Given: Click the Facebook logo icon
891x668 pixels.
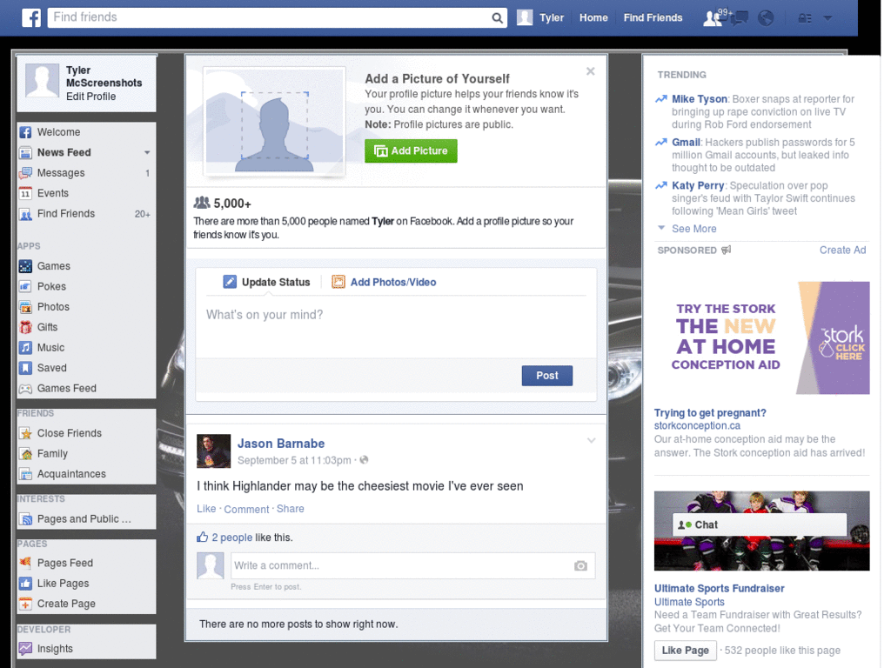Looking at the screenshot, I should coord(31,17).
